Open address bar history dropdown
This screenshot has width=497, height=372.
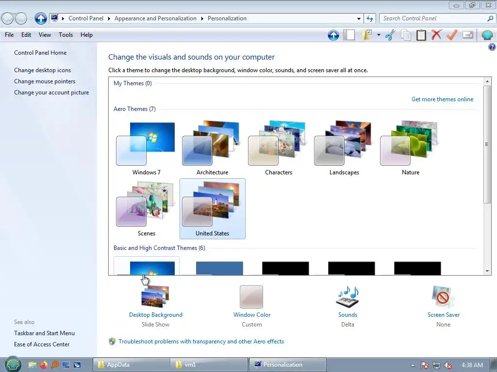click(359, 19)
